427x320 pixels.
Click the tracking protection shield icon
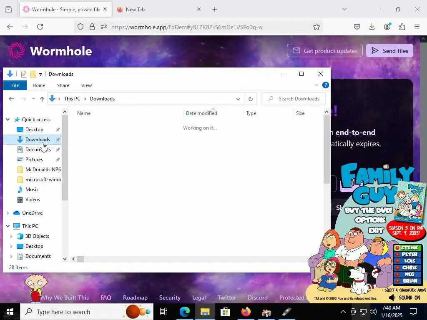pyautogui.click(x=80, y=27)
